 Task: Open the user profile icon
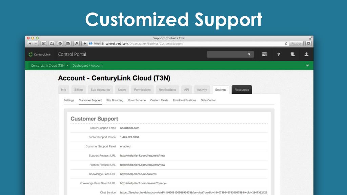pyautogui.click(x=306, y=55)
